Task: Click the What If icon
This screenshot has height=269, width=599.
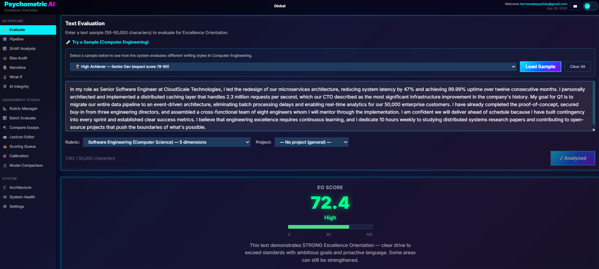Action: click(x=5, y=77)
